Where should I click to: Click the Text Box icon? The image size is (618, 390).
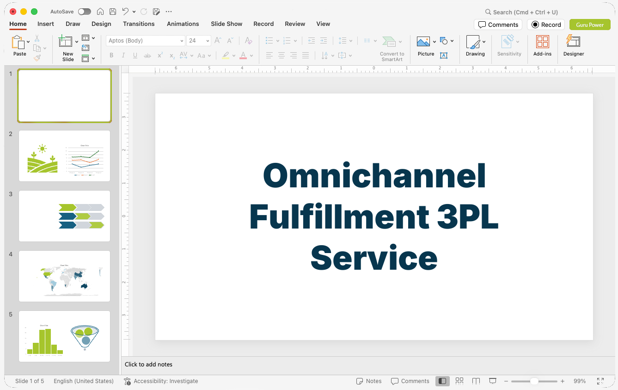444,56
